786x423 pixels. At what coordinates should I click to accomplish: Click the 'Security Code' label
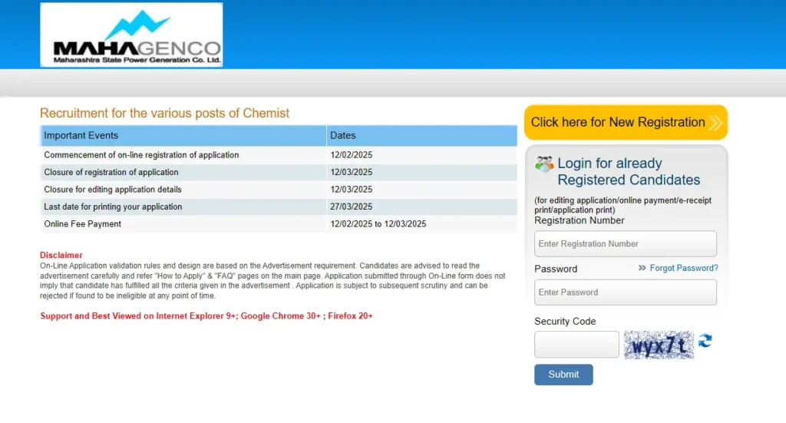(565, 321)
